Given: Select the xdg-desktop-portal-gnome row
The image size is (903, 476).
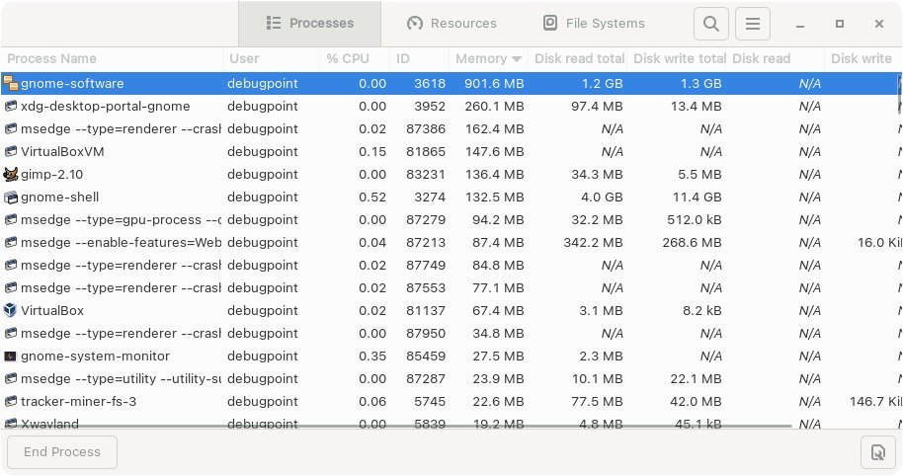Looking at the screenshot, I should 451,107.
